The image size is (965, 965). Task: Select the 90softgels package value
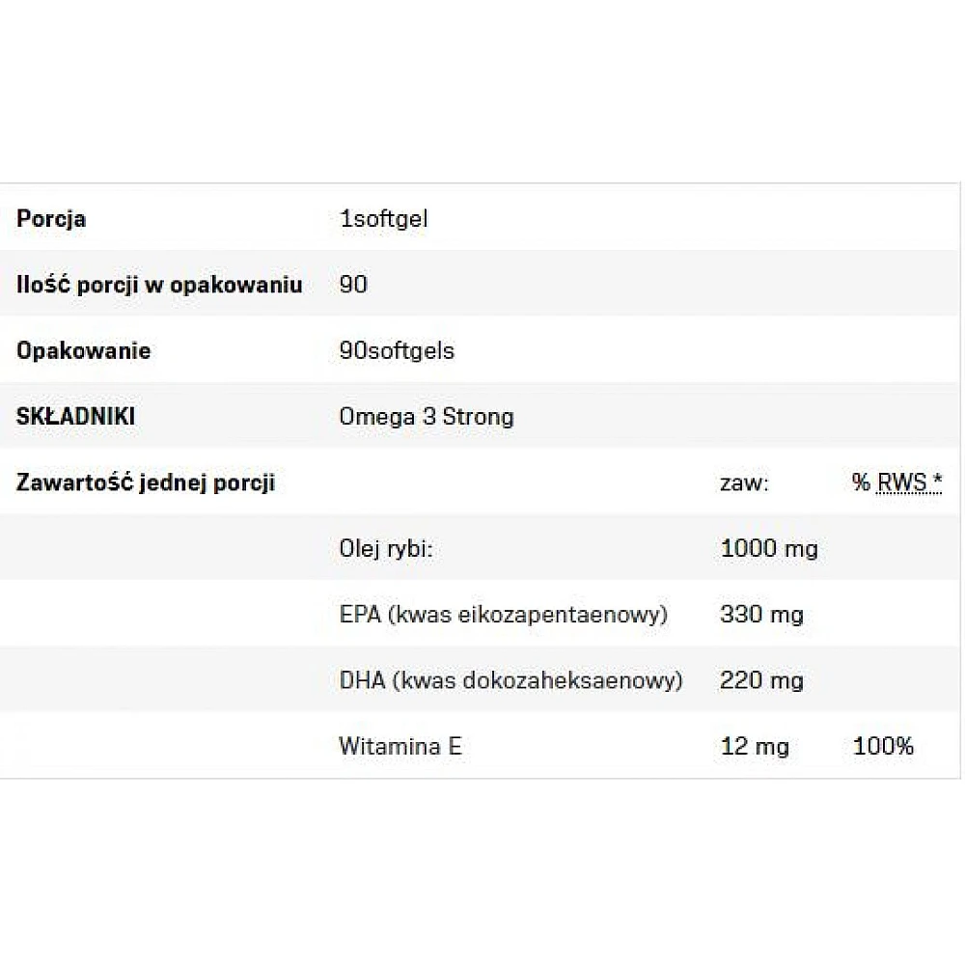point(397,350)
